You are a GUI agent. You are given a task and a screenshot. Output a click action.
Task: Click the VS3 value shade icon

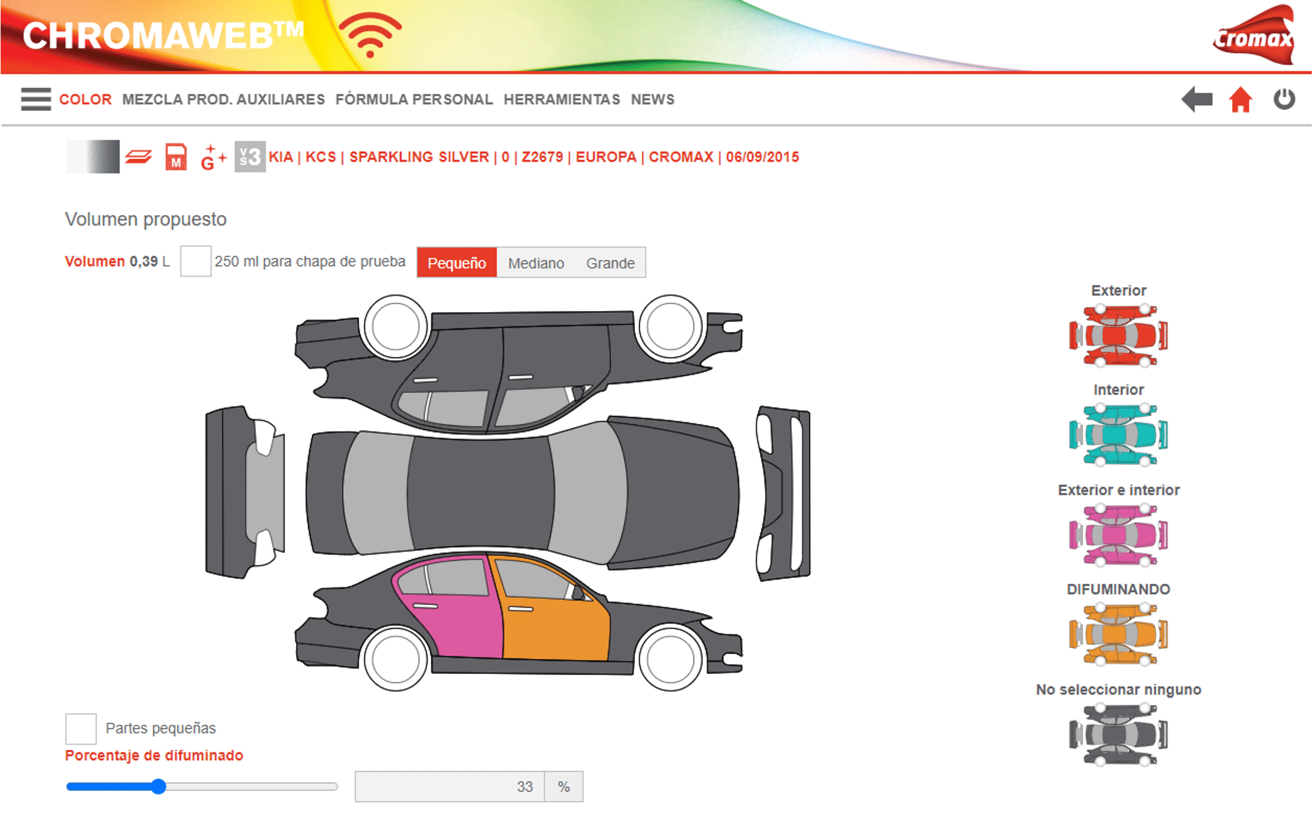pos(250,157)
